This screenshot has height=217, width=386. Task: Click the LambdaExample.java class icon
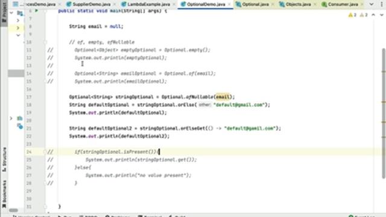pyautogui.click(x=124, y=4)
